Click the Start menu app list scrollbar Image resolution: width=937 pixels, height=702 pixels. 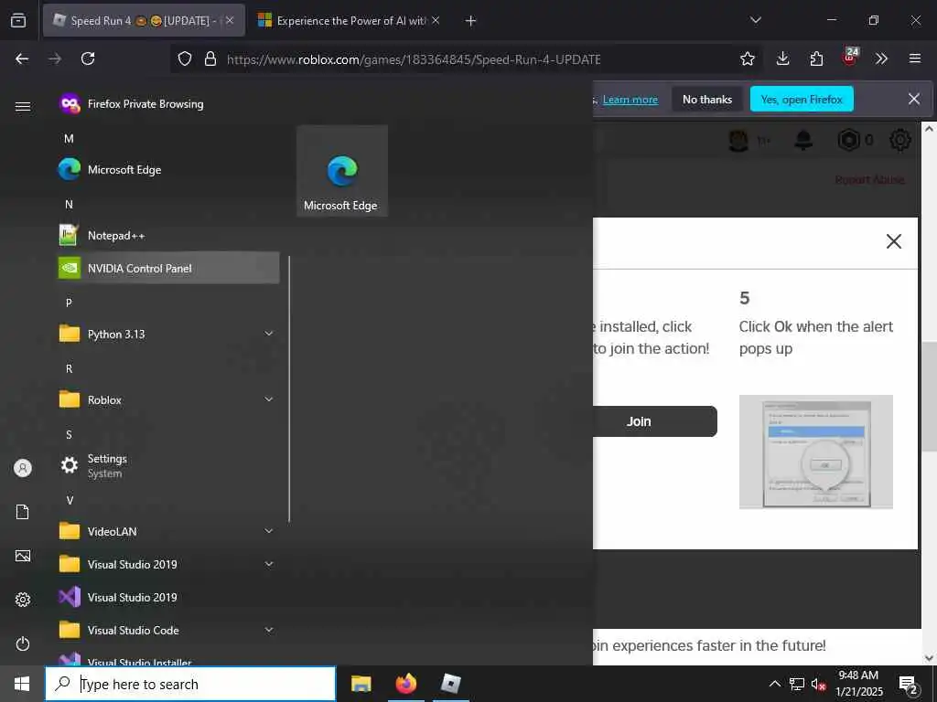289,389
